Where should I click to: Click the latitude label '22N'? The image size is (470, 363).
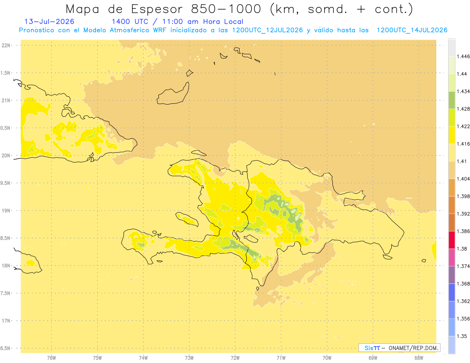point(6,45)
